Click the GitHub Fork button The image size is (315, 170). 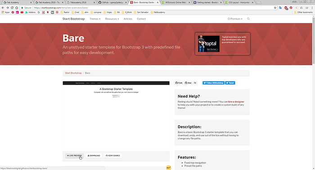tap(179, 83)
